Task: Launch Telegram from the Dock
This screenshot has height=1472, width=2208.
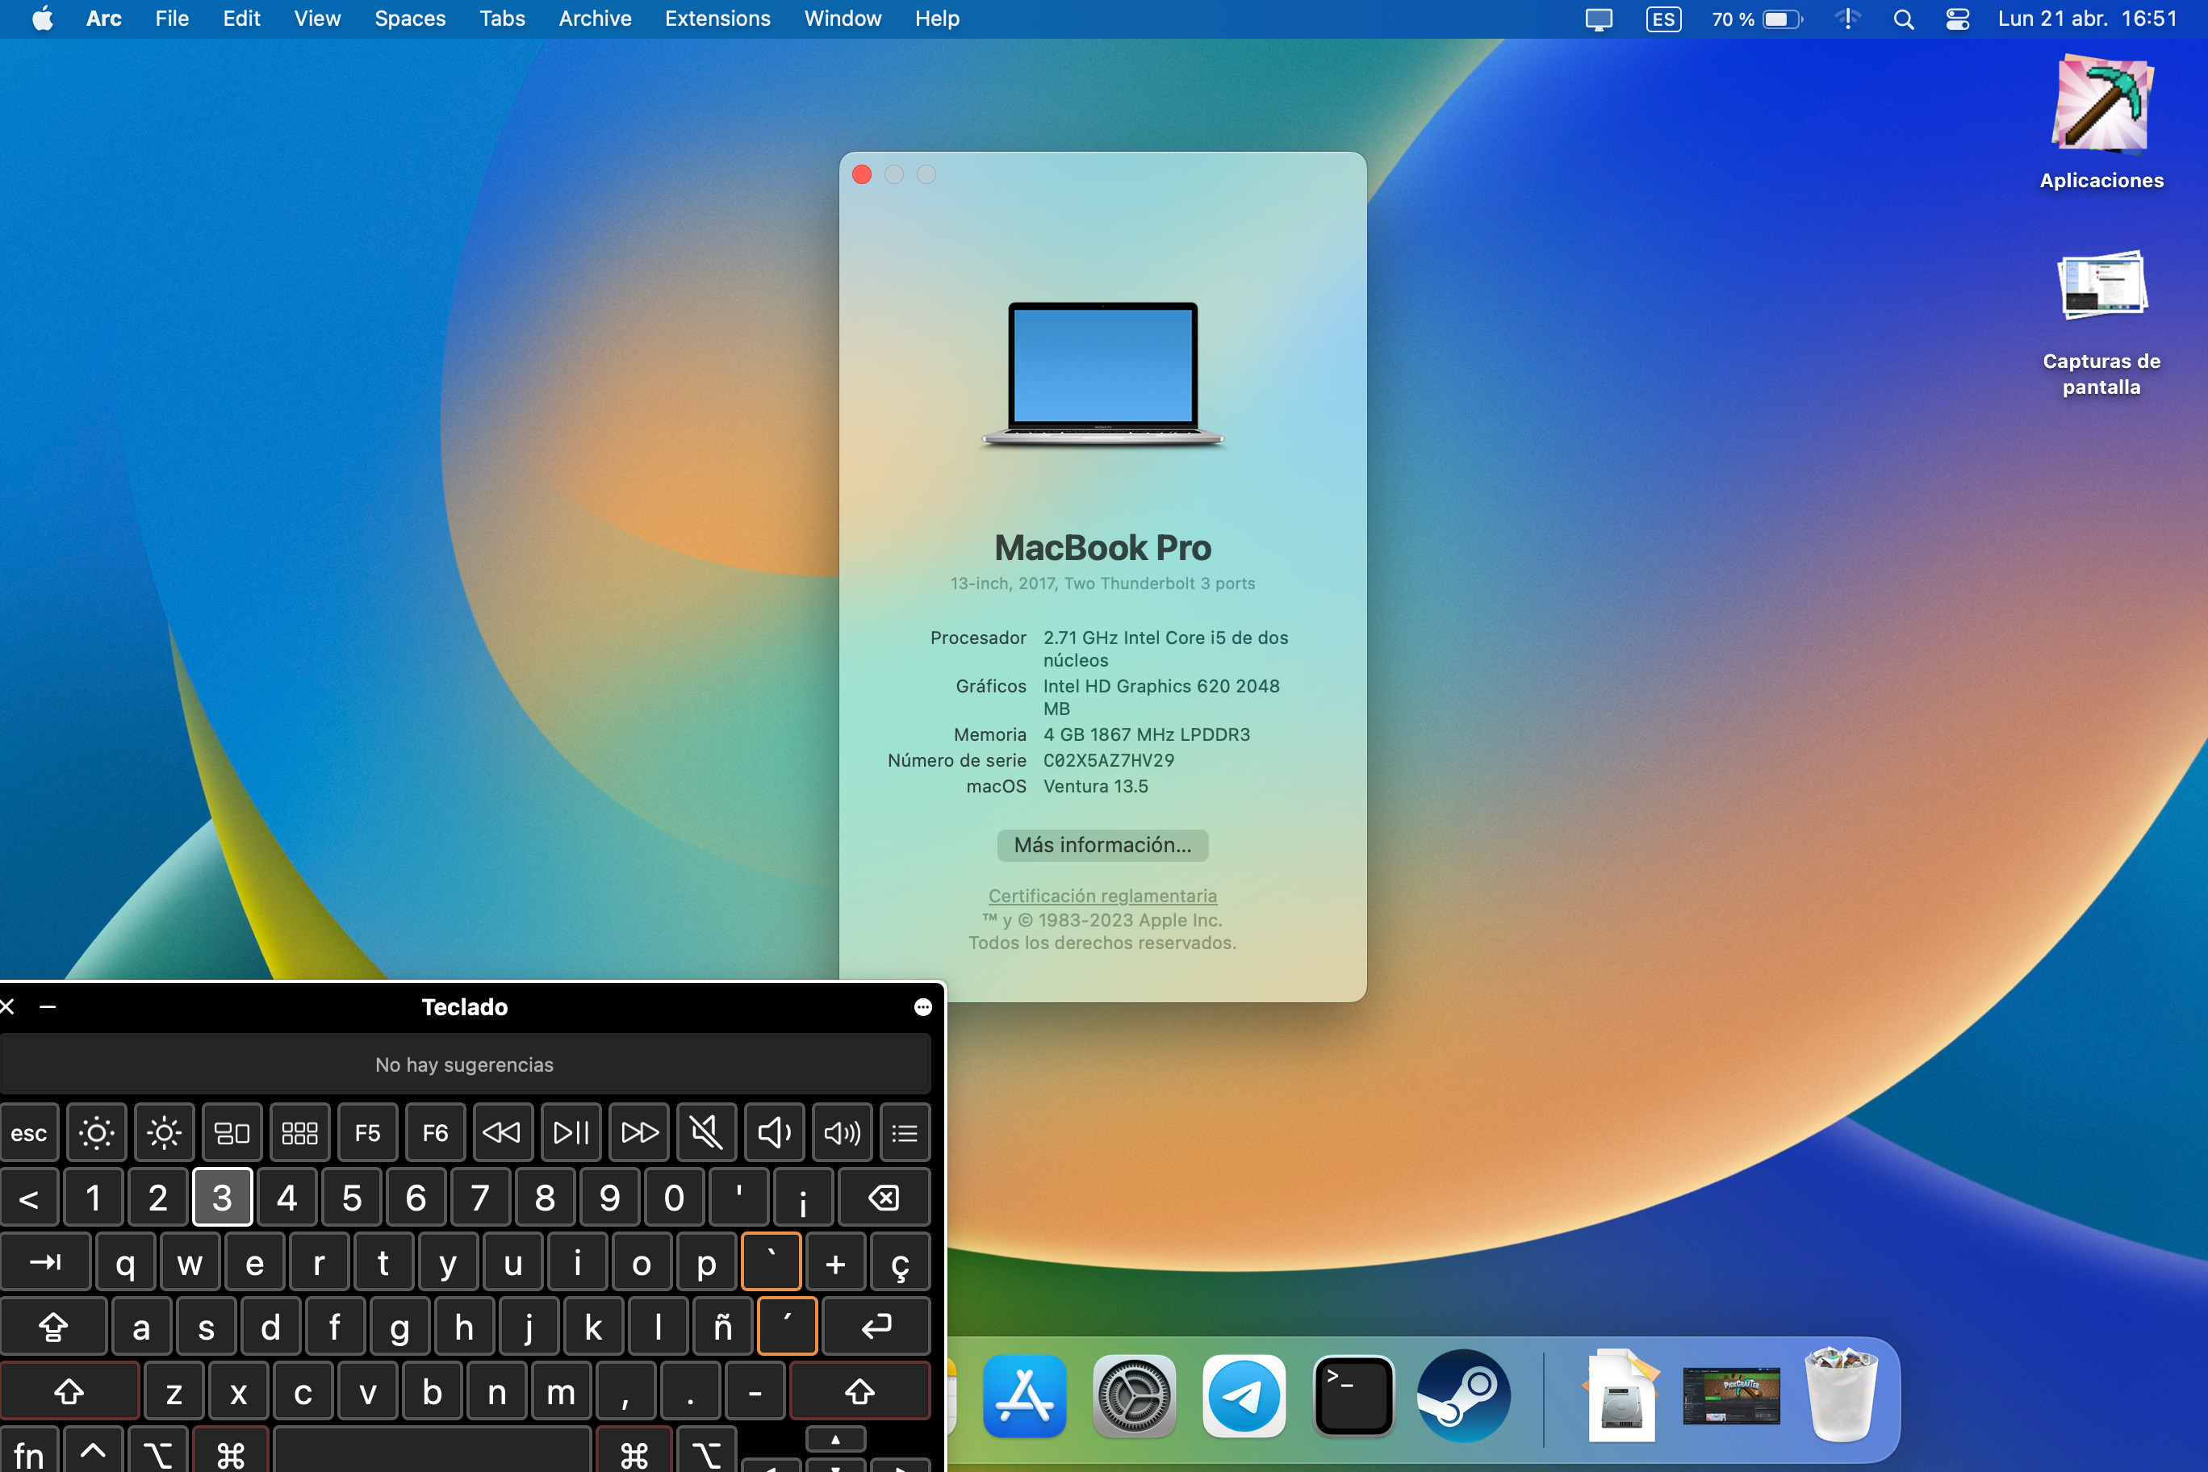Action: [x=1243, y=1395]
